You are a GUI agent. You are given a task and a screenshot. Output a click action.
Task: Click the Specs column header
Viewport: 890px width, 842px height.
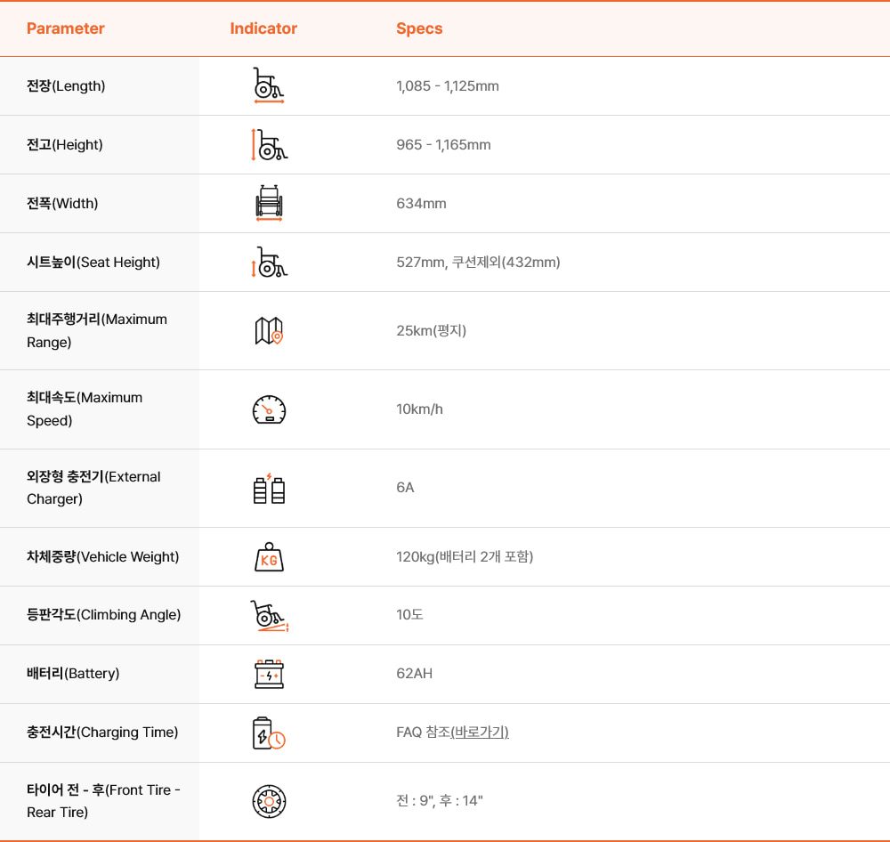419,28
